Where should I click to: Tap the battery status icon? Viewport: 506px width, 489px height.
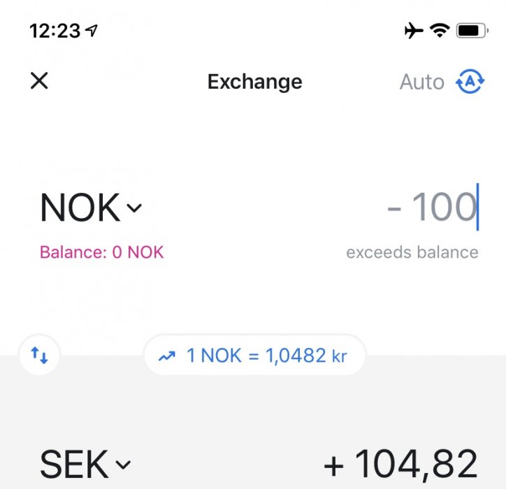coord(468,30)
